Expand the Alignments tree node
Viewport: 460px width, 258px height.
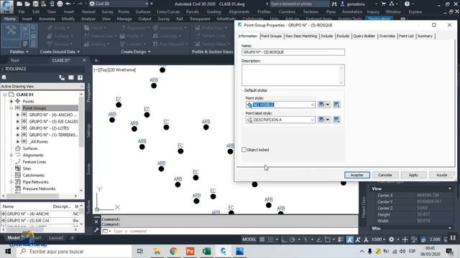[x=11, y=155]
